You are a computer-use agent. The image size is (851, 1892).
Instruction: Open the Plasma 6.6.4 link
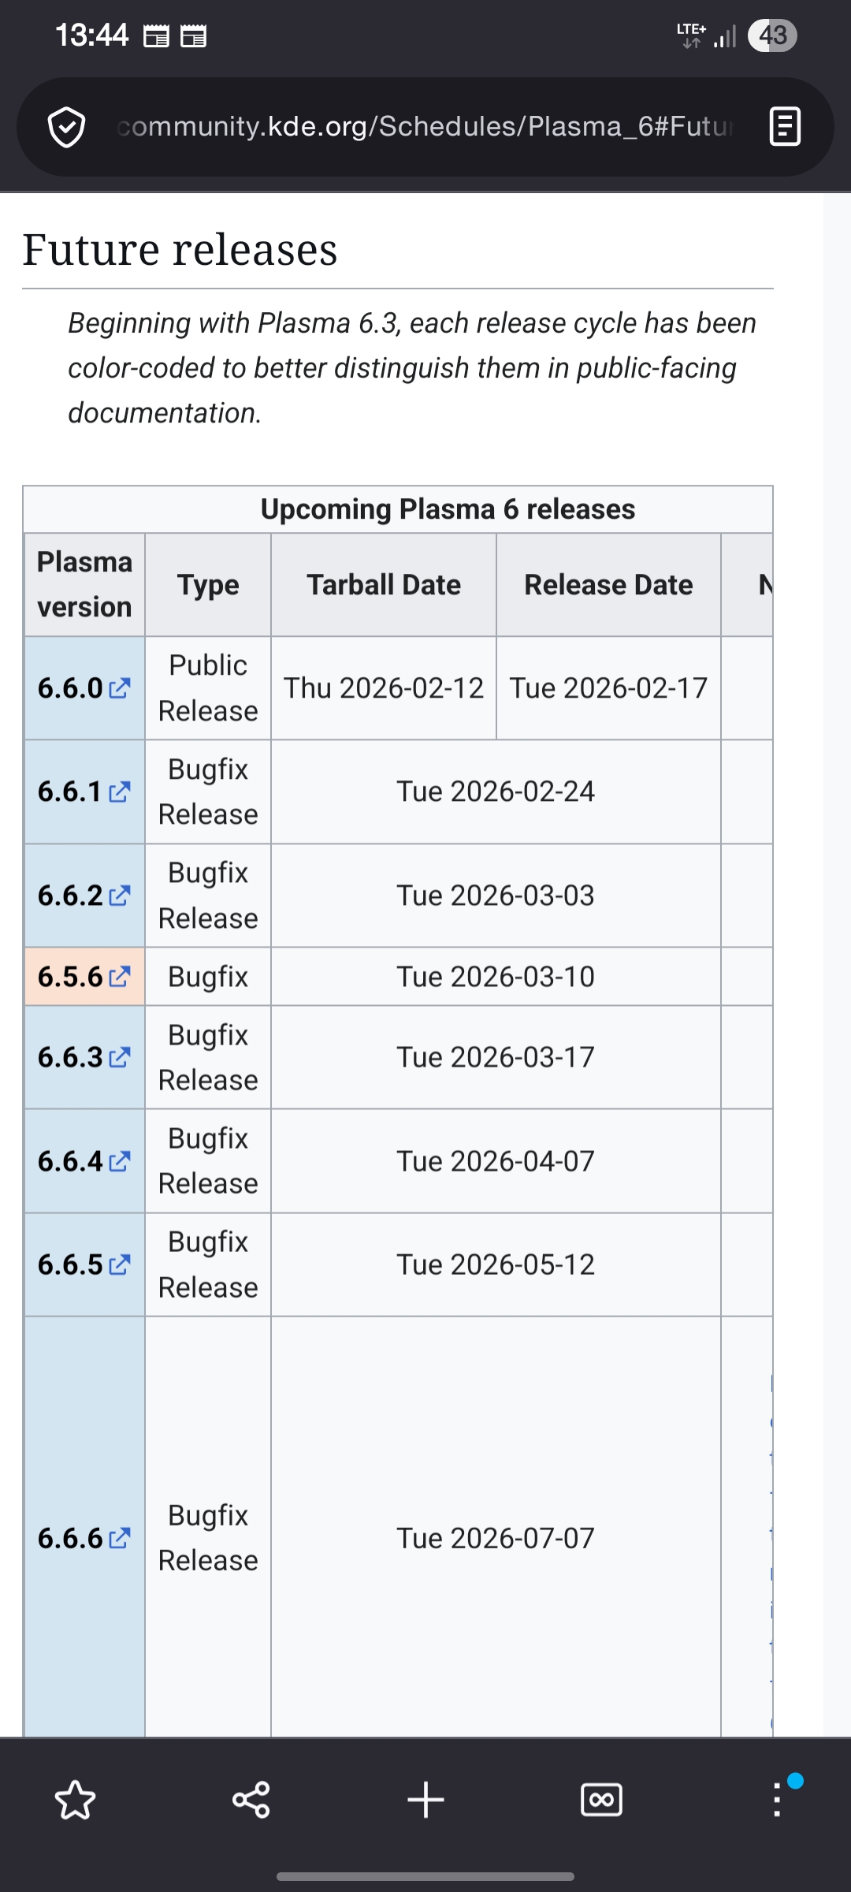[84, 1161]
